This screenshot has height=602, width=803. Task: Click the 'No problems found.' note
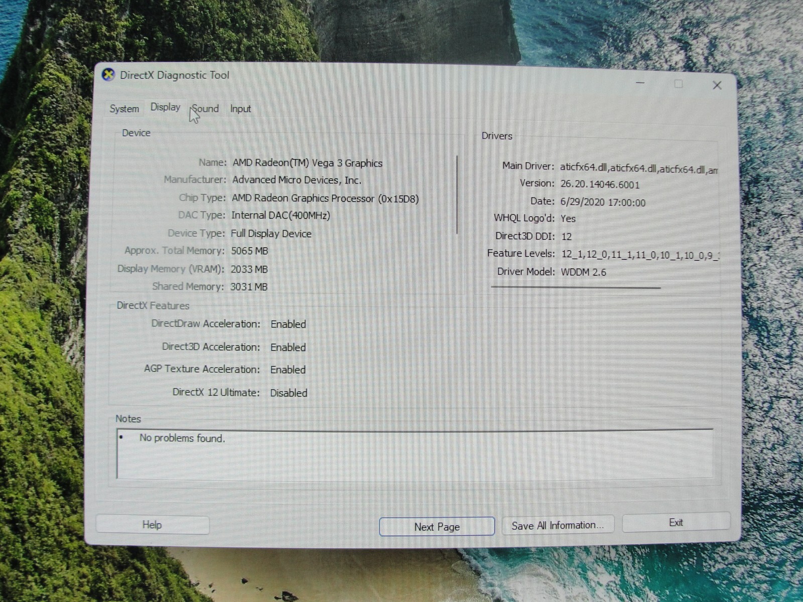point(182,438)
